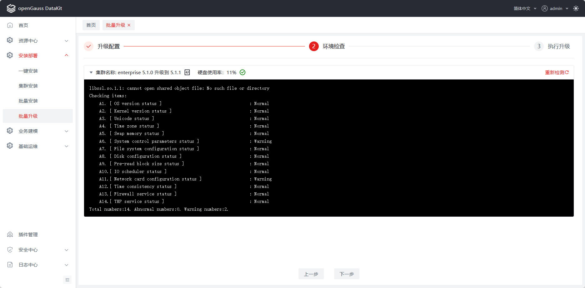The image size is (585, 288).
Task: Toggle the light/dark theme sun icon
Action: coord(576,8)
